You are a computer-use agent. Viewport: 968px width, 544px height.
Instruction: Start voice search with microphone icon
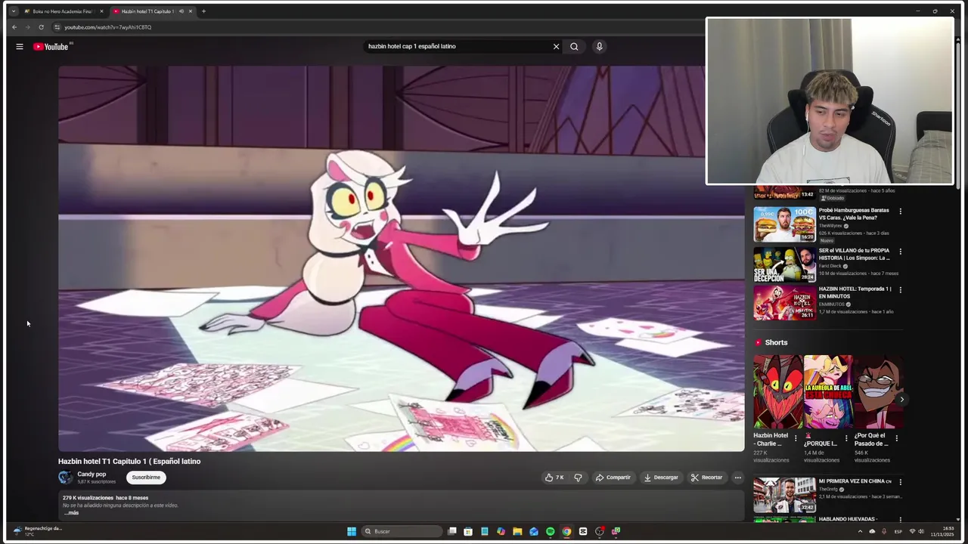tap(599, 46)
